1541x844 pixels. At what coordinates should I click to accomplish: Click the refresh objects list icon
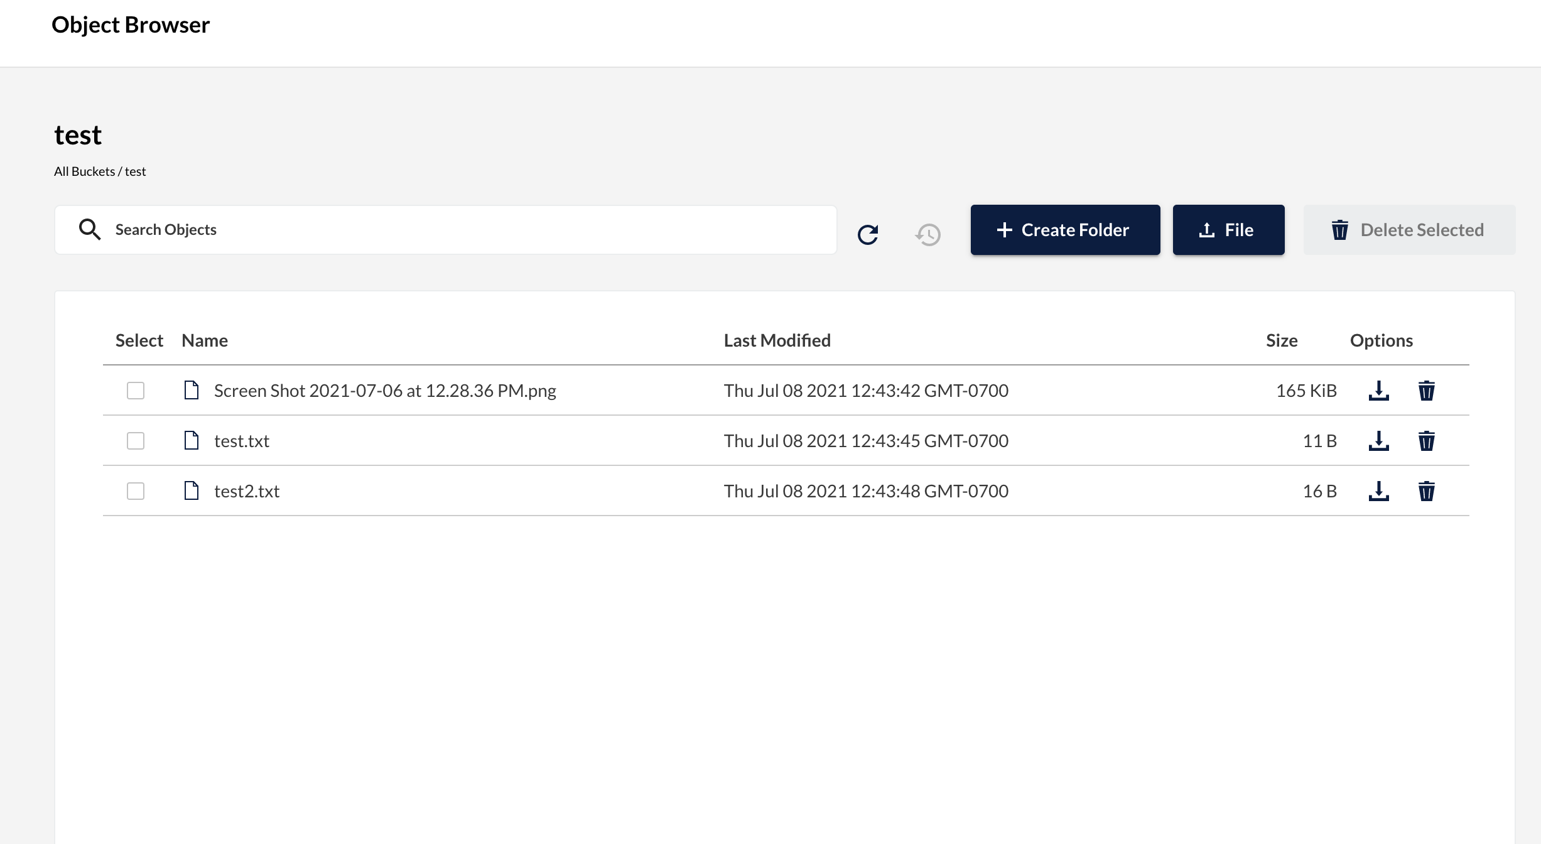click(868, 234)
